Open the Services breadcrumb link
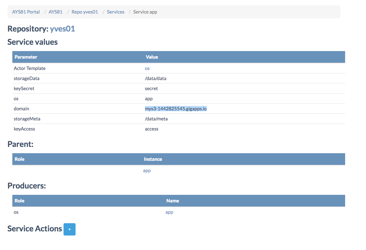The height and width of the screenshot is (250, 366). [115, 12]
